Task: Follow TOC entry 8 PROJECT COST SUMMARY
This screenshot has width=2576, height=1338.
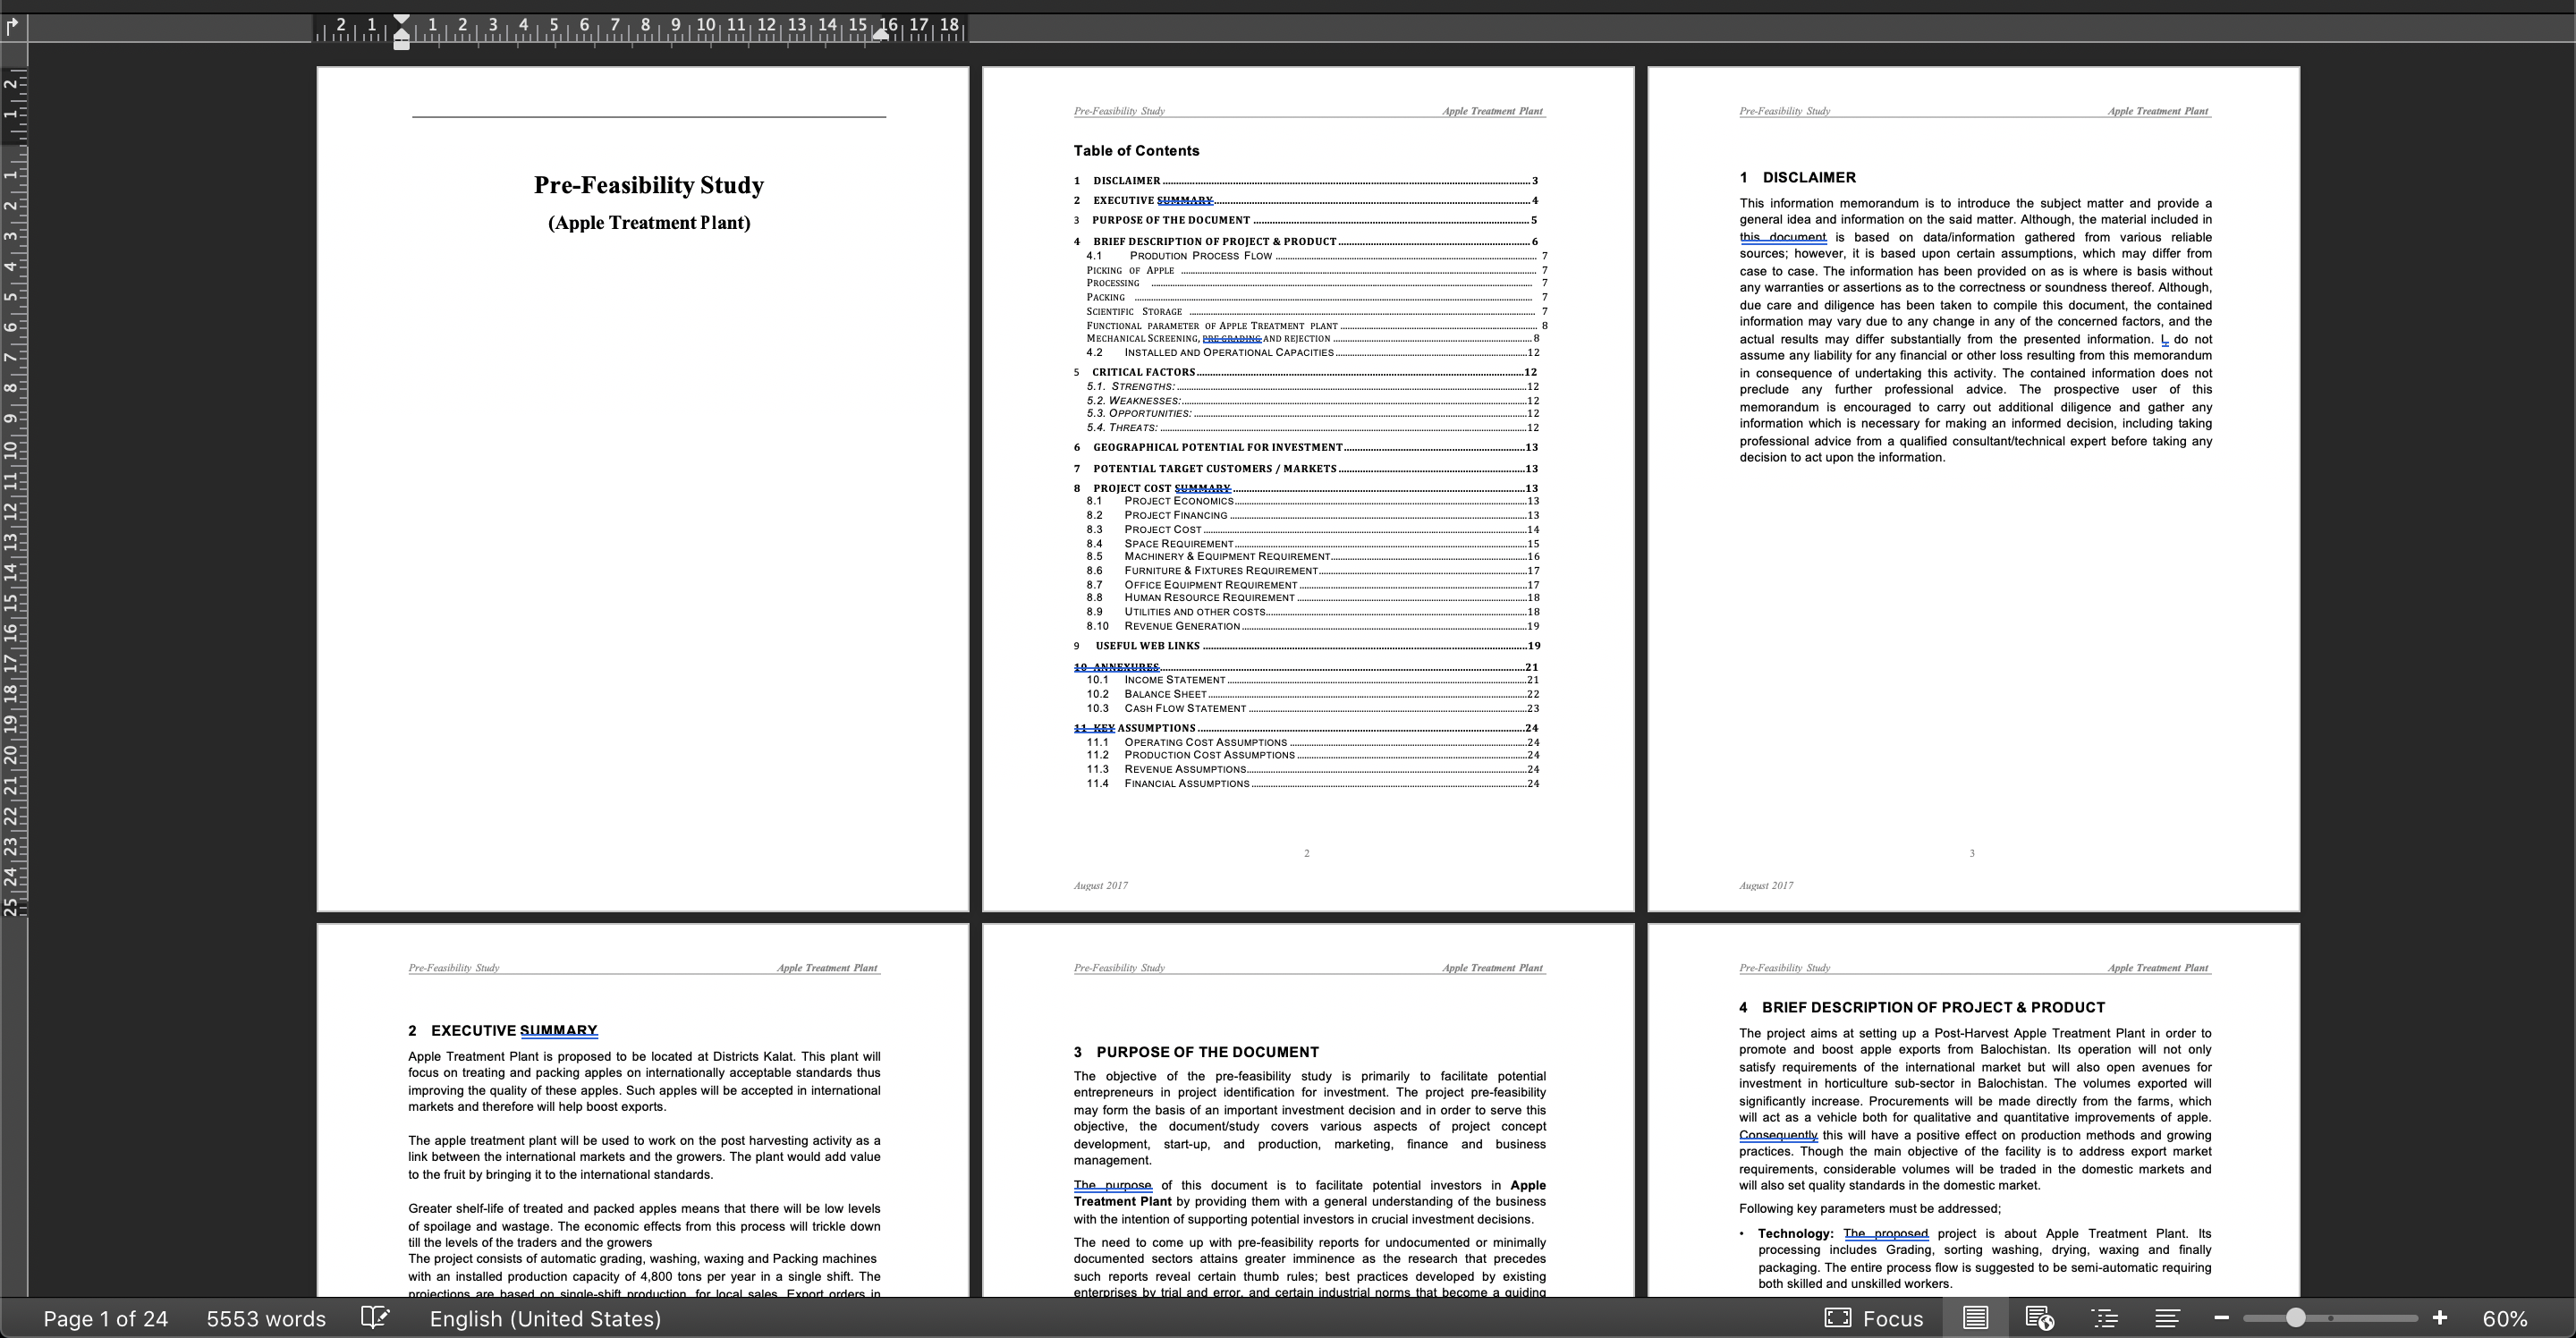Action: click(1306, 488)
